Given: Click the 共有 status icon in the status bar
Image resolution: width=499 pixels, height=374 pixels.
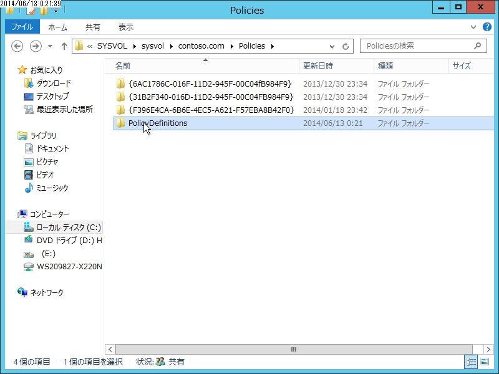Looking at the screenshot, I should pos(160,362).
